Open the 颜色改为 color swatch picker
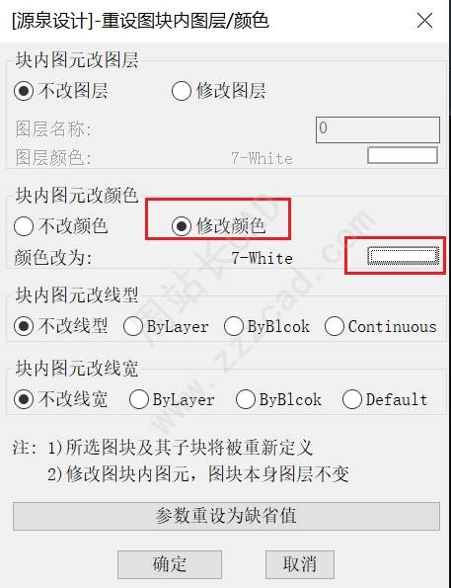This screenshot has width=451, height=588. (403, 255)
